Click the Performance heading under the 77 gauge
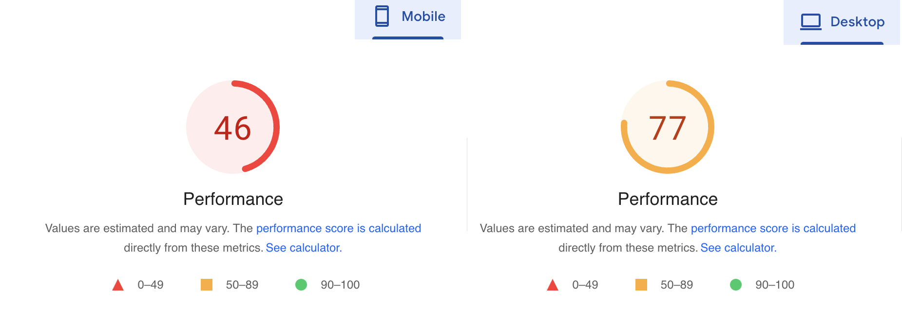This screenshot has width=902, height=310. pos(668,199)
